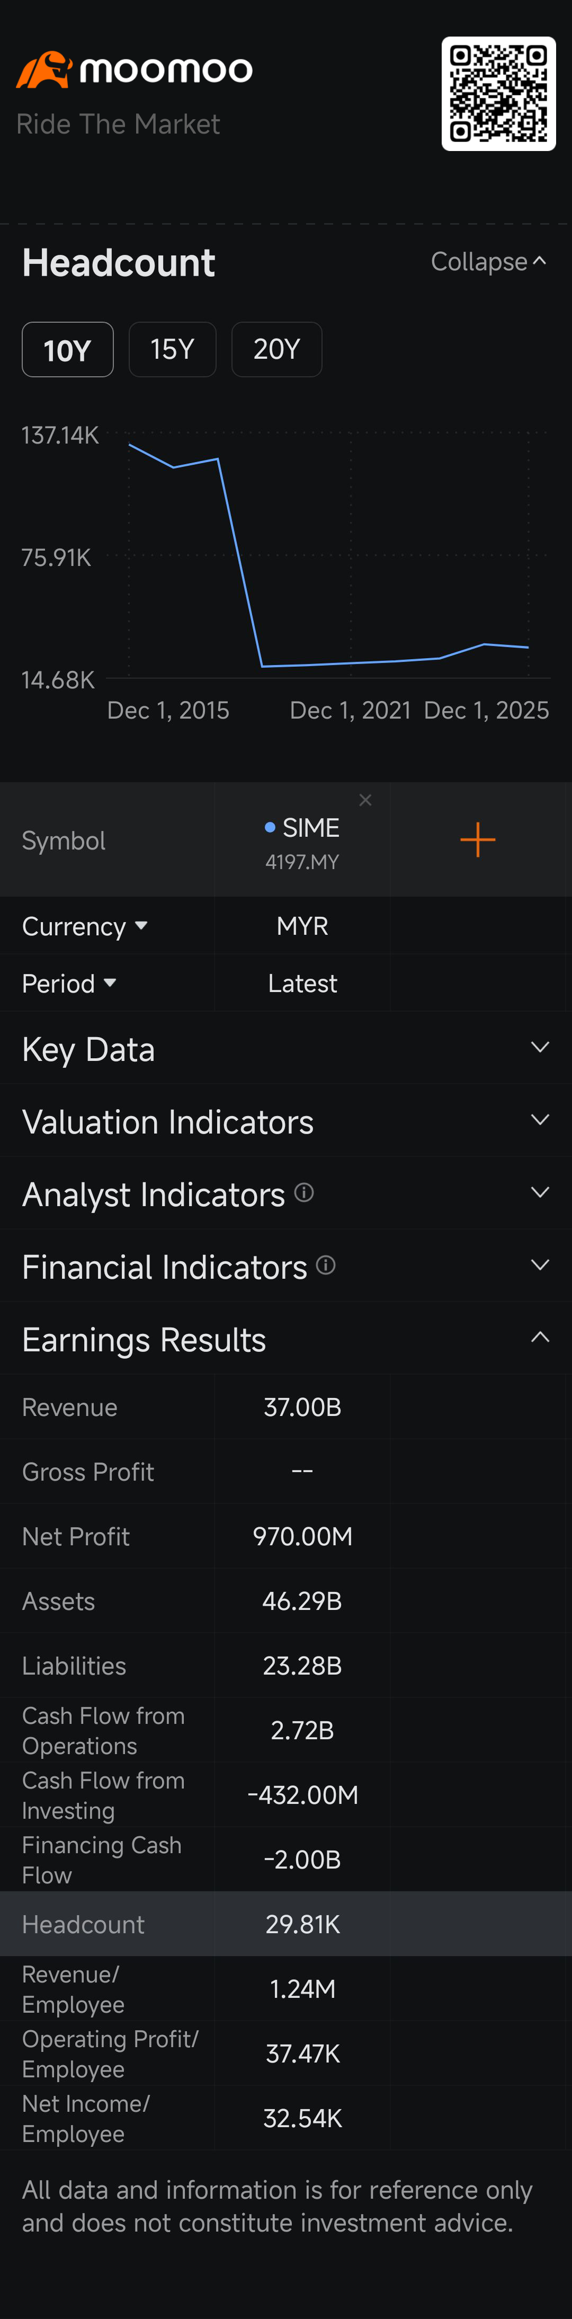Image resolution: width=572 pixels, height=2319 pixels.
Task: Collapse the Headcount chart section
Action: coord(488,262)
